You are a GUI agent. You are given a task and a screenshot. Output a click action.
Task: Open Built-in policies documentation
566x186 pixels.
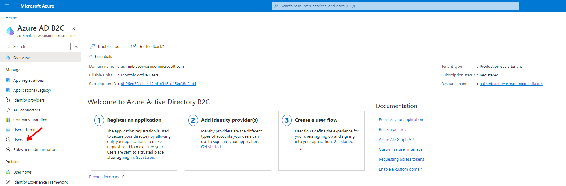coord(392,129)
